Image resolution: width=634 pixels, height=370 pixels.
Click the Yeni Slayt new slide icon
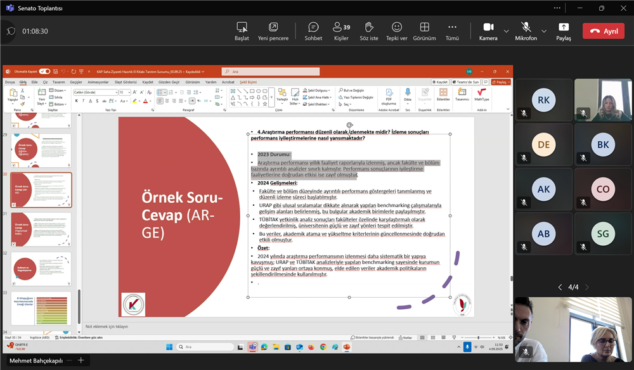coord(41,92)
